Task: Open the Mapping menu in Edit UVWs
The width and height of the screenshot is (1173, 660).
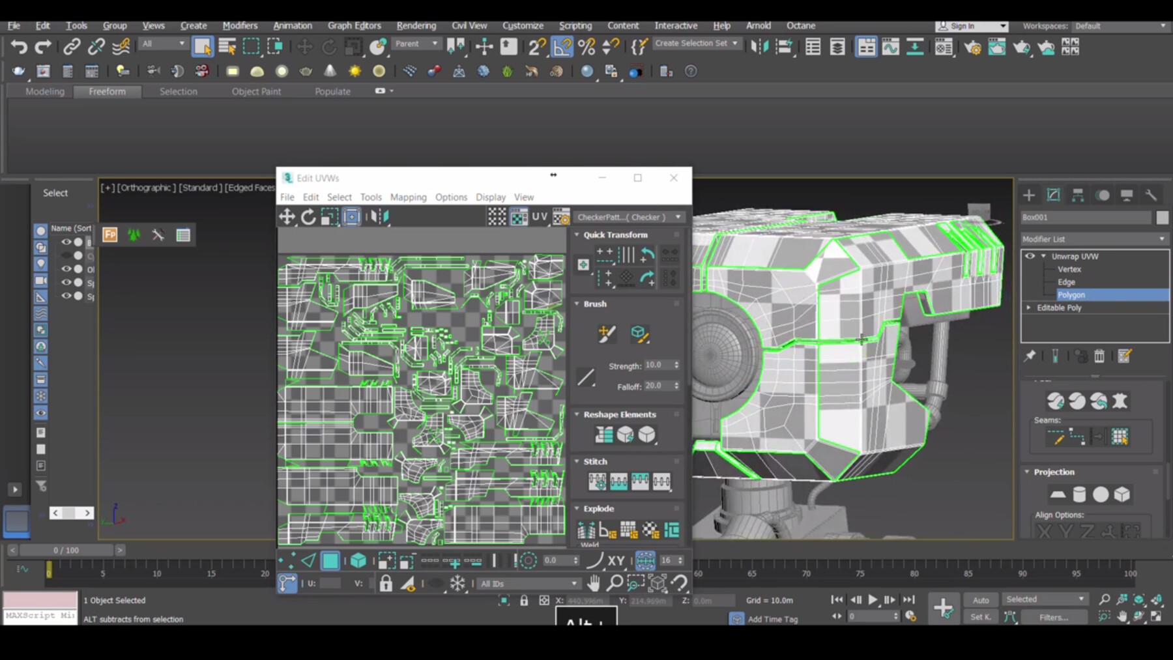Action: point(409,197)
